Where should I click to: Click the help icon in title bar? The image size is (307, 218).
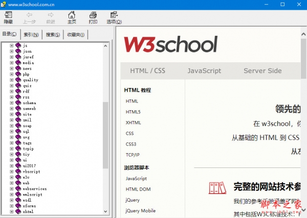[3, 4]
